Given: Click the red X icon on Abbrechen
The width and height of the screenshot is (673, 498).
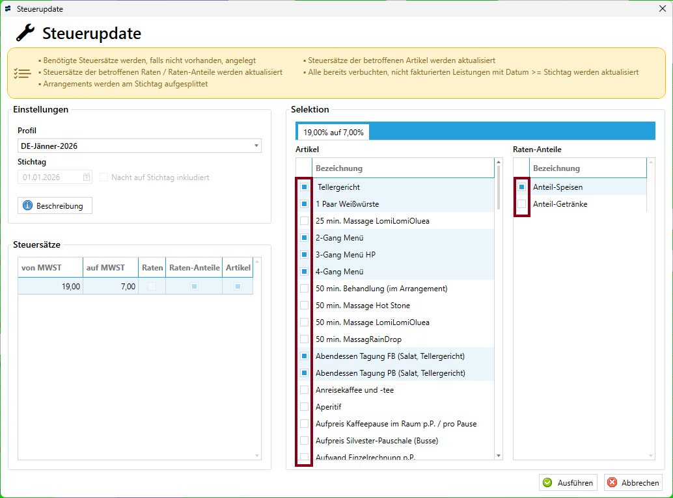Looking at the screenshot, I should click(612, 482).
